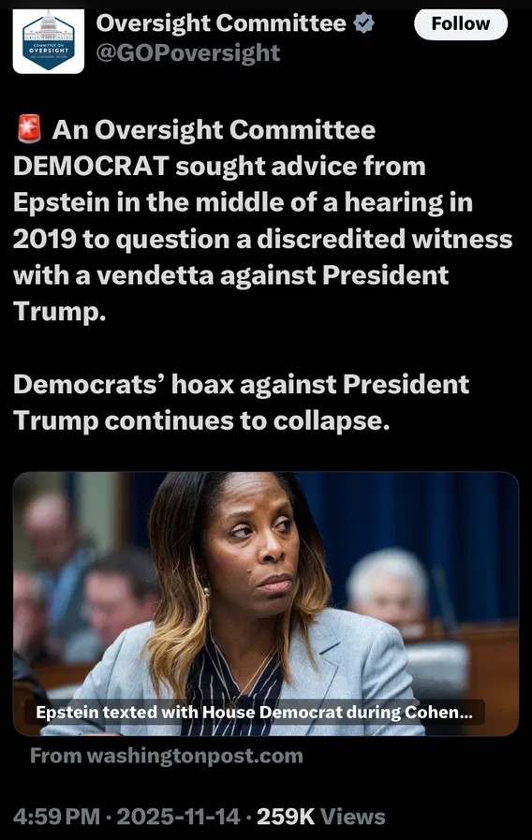Open the Oversight Committee display name
Screen dimensions: 532x840
click(x=221, y=23)
